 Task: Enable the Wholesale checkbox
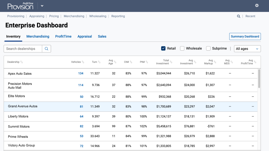[x=182, y=49]
